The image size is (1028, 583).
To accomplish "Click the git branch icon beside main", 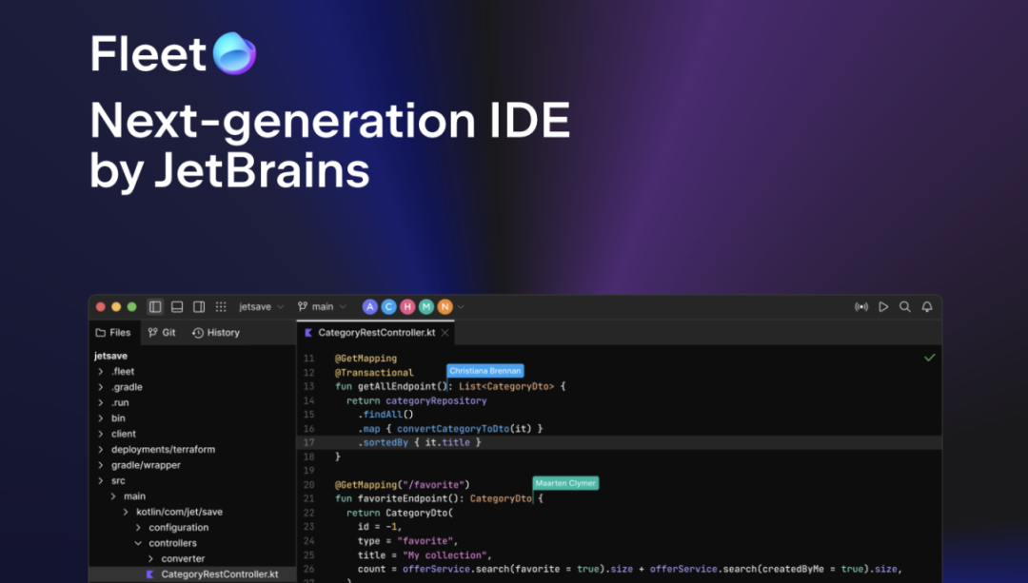I will (303, 306).
